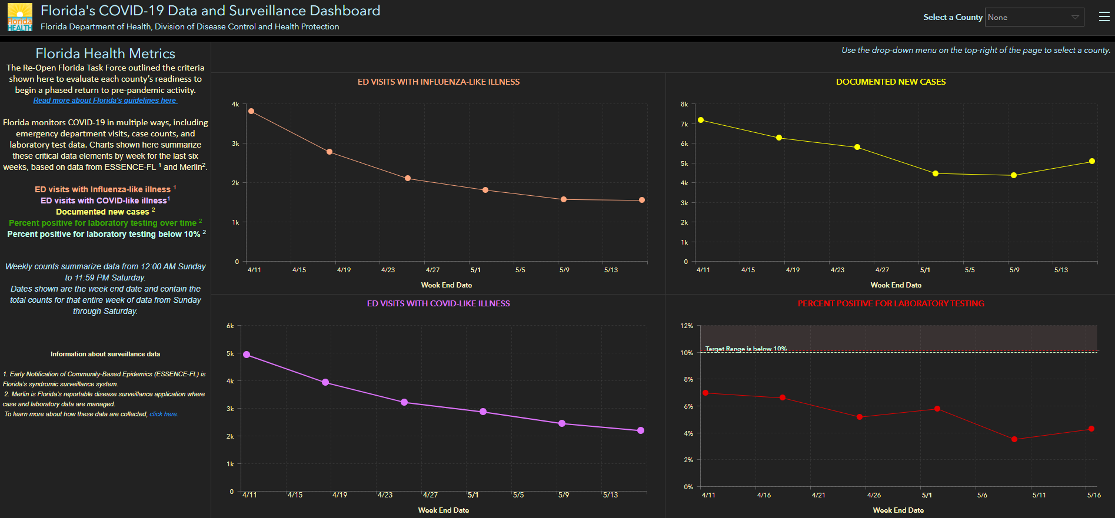Open 'Read more about Florida's guidelines here' link
1115x518 pixels.
[105, 101]
